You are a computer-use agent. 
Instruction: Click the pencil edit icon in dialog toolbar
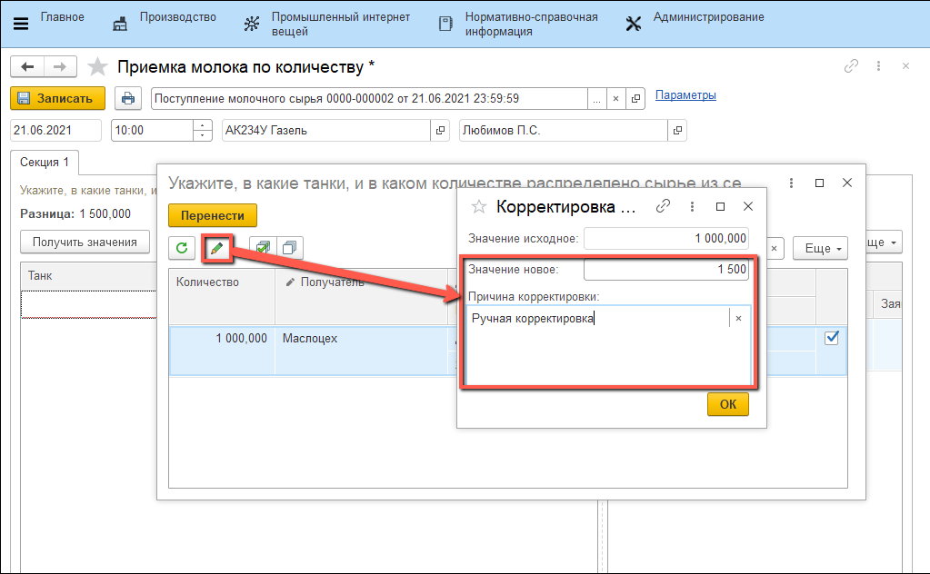216,247
